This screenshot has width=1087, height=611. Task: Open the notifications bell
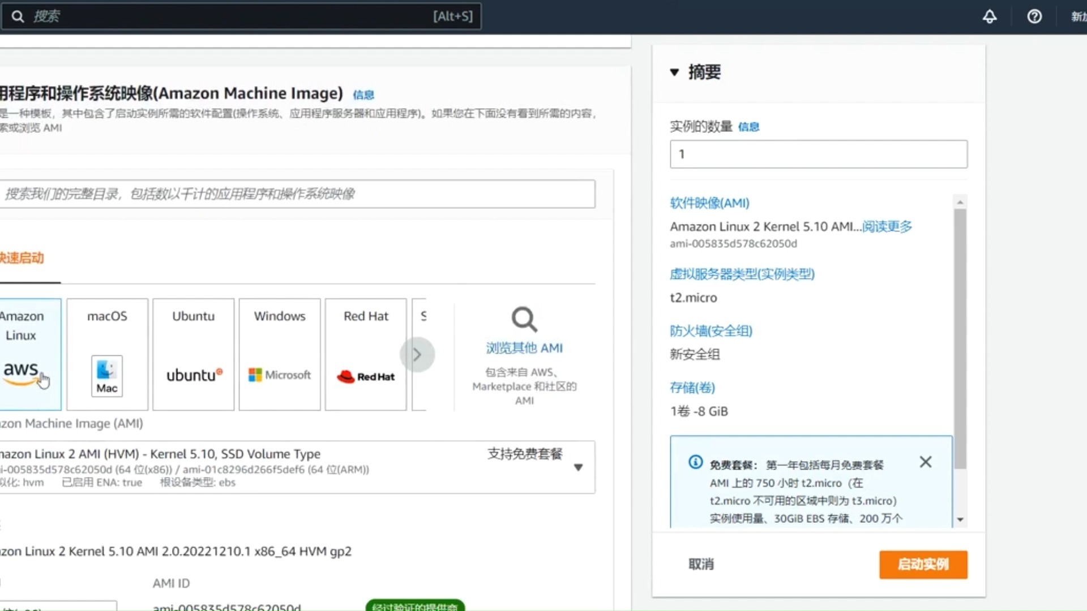point(989,16)
